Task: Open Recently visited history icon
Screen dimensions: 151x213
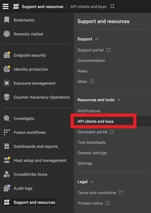Action: pos(7,34)
